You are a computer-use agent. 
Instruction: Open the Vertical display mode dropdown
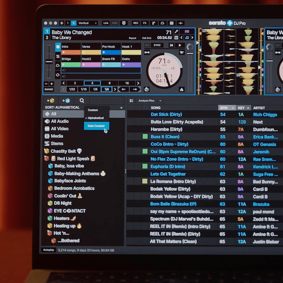pyautogui.click(x=88, y=23)
